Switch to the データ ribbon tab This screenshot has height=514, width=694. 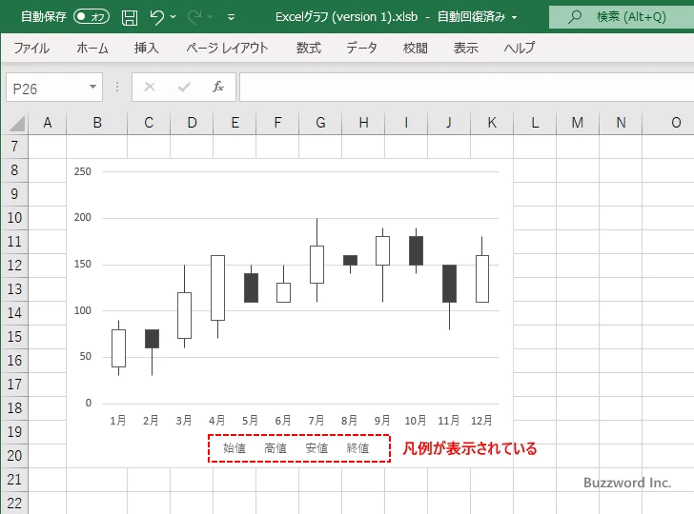(361, 48)
